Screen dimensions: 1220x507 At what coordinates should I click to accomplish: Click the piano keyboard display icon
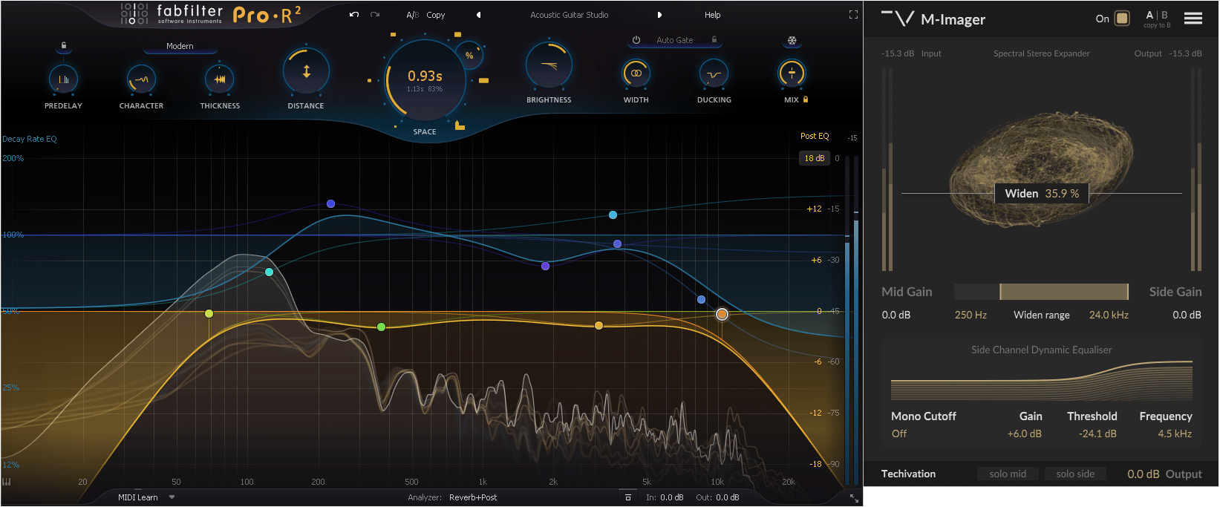tap(7, 482)
